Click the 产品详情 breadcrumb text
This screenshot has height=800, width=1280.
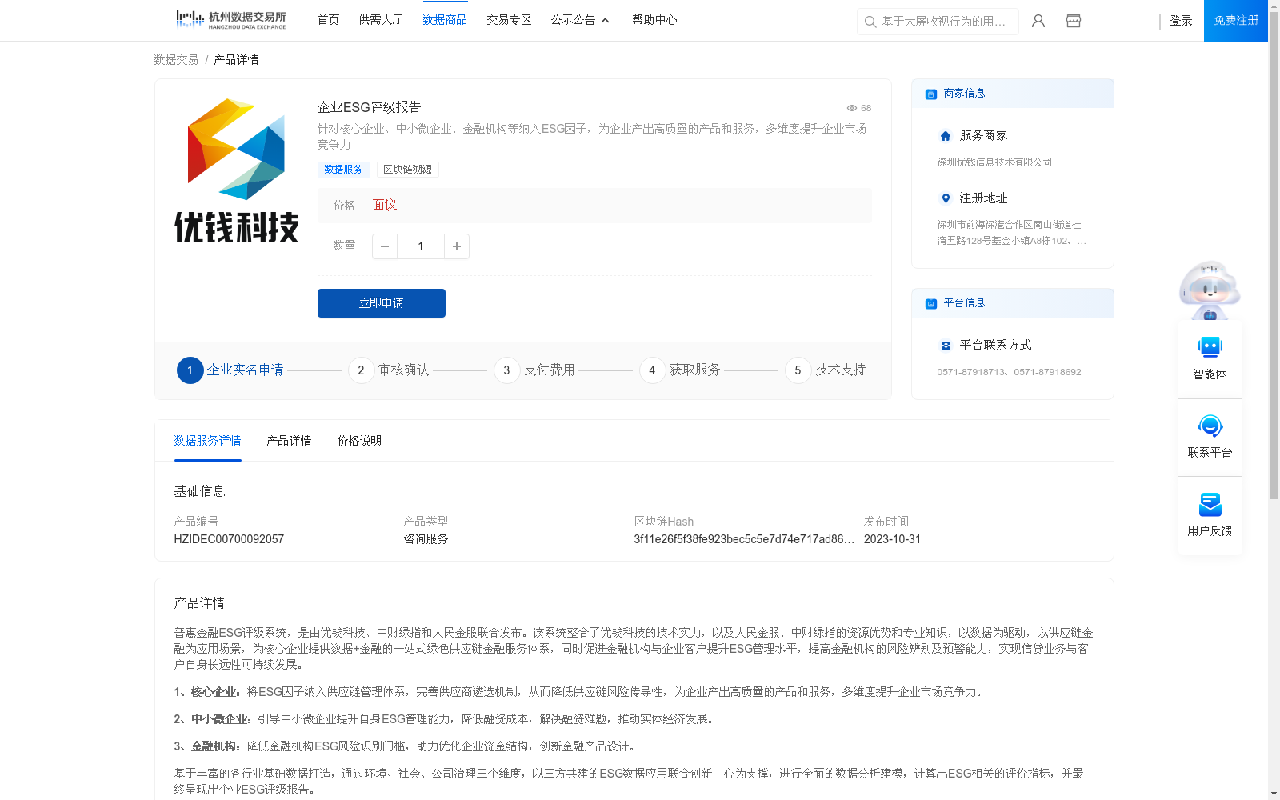pos(236,60)
